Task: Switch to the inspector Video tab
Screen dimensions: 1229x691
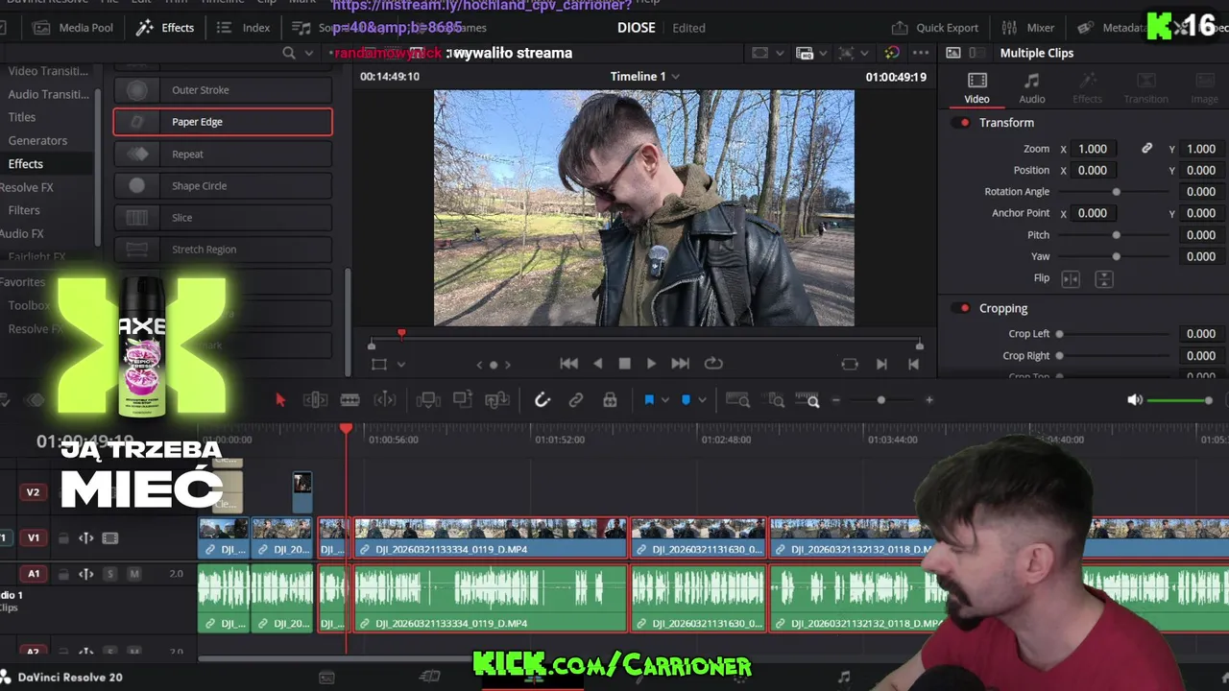Action: pos(976,88)
